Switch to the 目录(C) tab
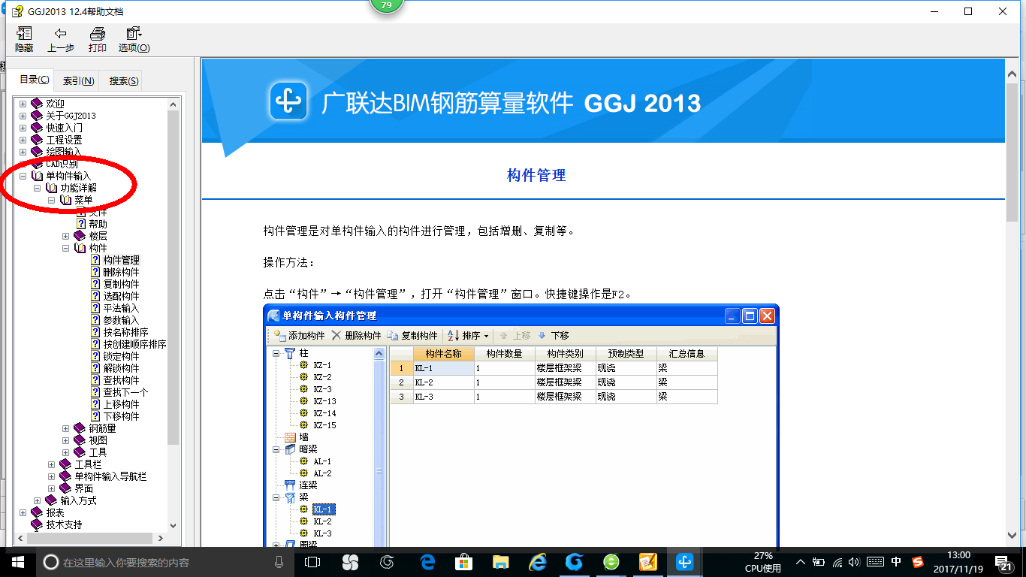This screenshot has height=577, width=1026. coord(34,80)
